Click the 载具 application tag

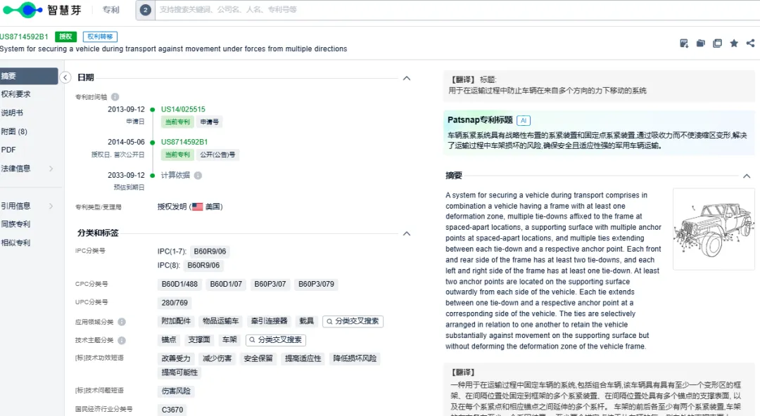pos(306,321)
